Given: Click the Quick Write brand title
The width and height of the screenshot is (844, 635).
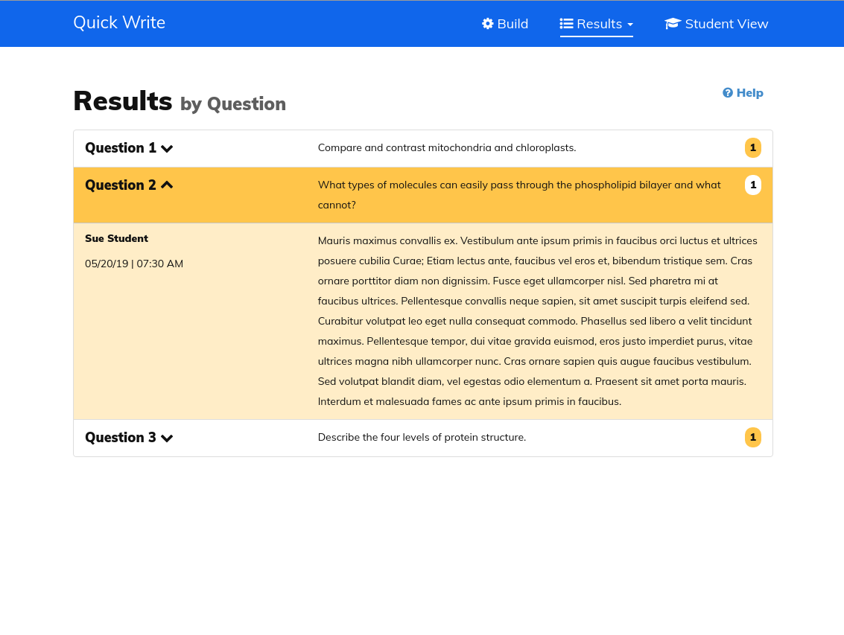Looking at the screenshot, I should (x=119, y=23).
